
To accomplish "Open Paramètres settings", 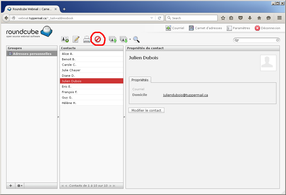I will coord(238,28).
